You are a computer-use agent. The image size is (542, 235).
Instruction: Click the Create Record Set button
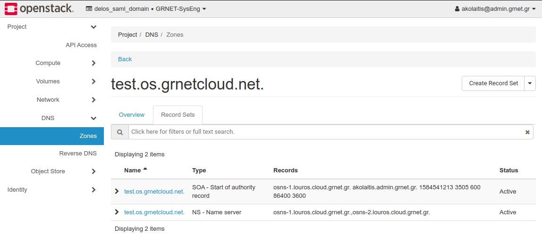pyautogui.click(x=493, y=83)
